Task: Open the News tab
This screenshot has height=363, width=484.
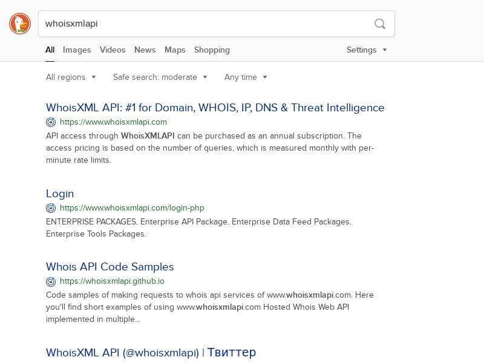Action: 145,50
